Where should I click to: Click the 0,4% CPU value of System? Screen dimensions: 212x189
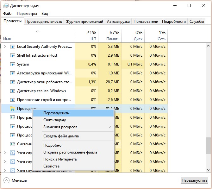(92, 64)
